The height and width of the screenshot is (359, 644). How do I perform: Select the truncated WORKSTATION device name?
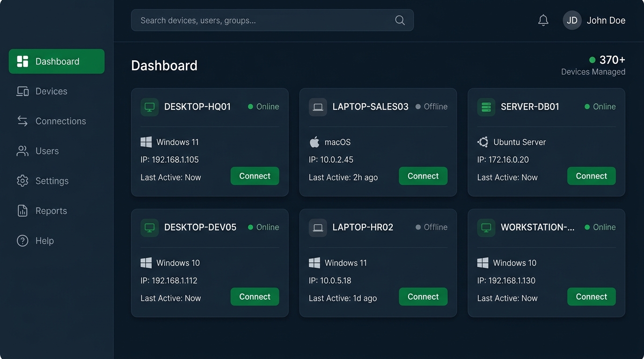coord(538,228)
